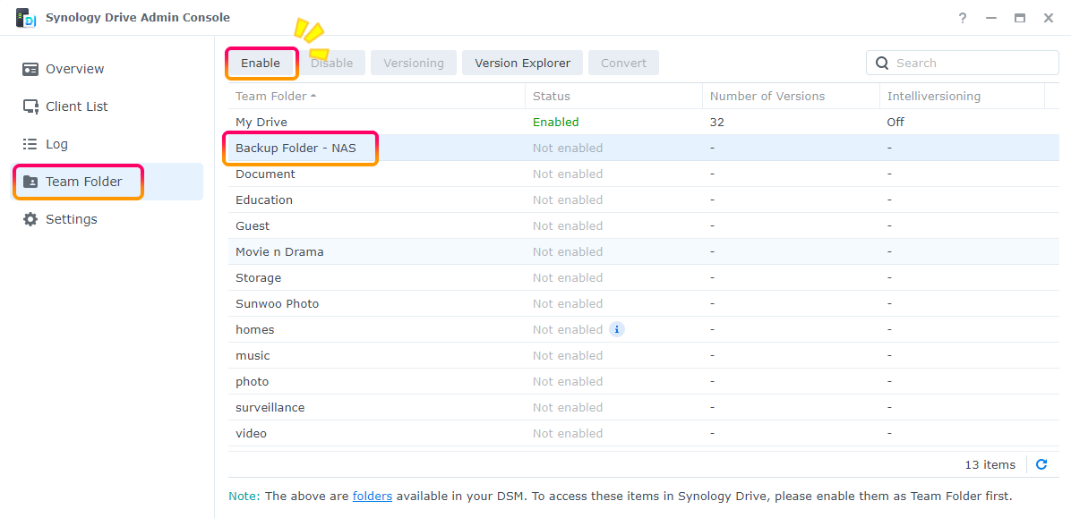Click the Versioning button
Image resolution: width=1071 pixels, height=518 pixels.
(414, 63)
